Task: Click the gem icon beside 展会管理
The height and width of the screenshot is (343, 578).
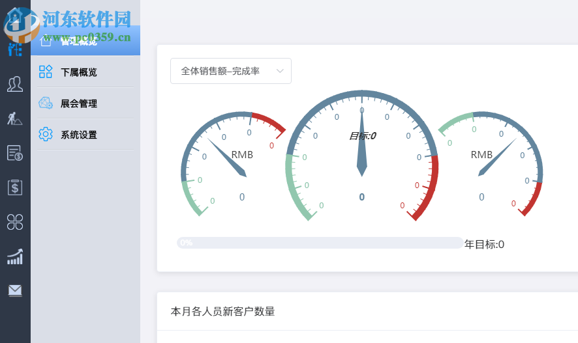Action: point(46,103)
